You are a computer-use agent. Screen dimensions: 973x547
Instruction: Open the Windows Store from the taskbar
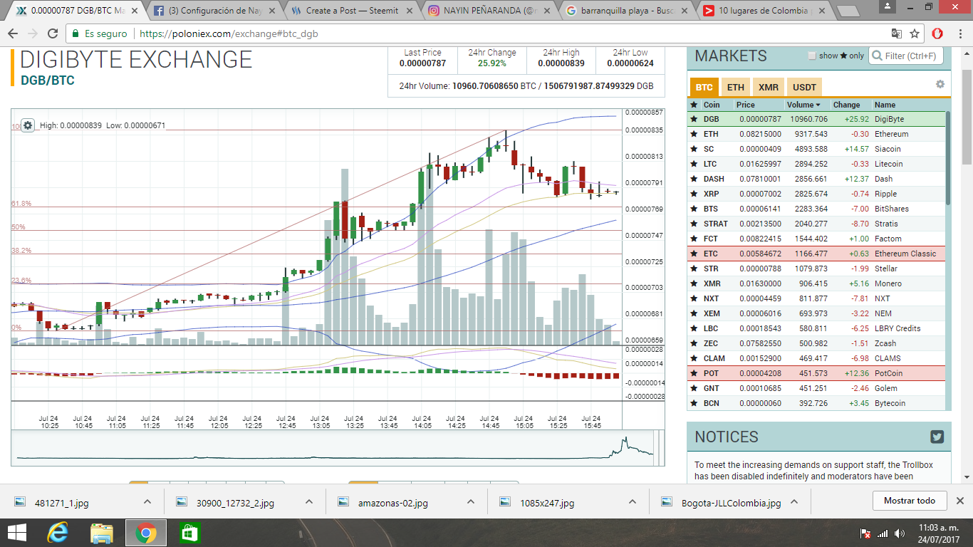pyautogui.click(x=189, y=532)
